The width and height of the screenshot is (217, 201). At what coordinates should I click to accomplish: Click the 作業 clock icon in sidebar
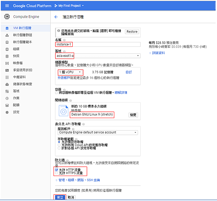coord(7,98)
